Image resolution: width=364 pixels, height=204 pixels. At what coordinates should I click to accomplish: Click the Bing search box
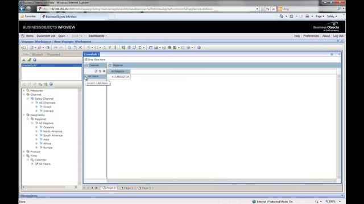click(308, 9)
